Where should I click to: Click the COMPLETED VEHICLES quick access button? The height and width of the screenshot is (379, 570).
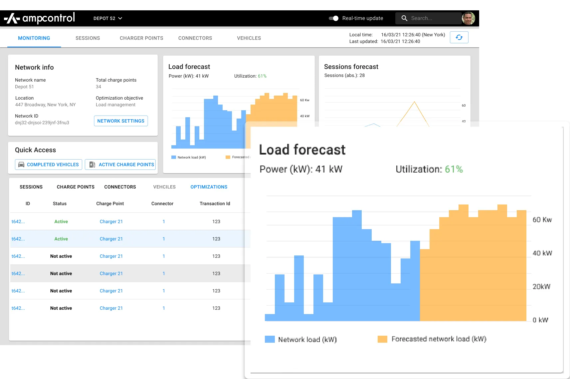(x=48, y=164)
